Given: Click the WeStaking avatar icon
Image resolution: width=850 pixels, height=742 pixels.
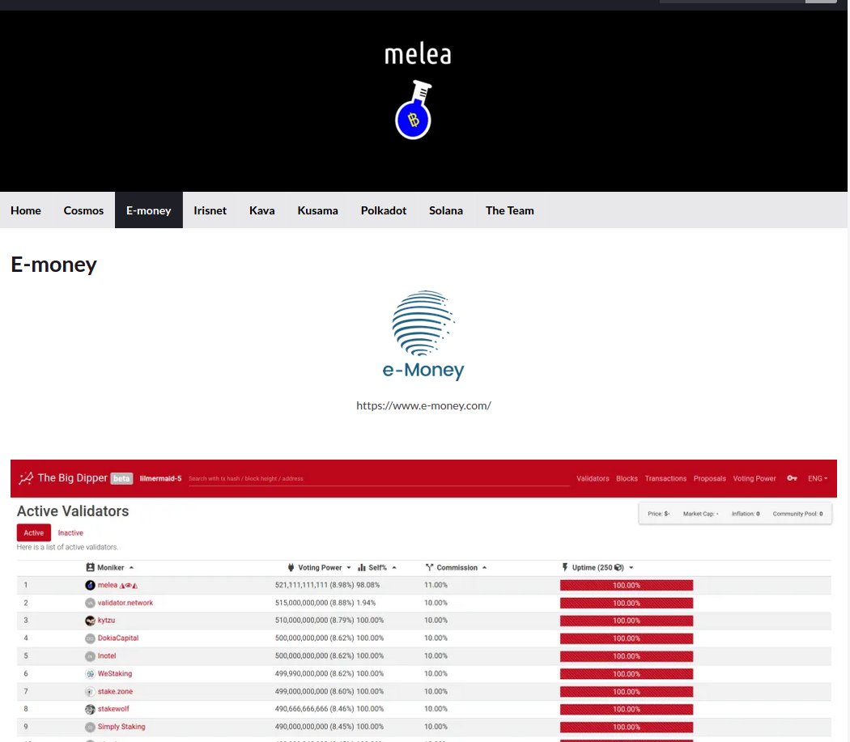Looking at the screenshot, I should (x=90, y=674).
